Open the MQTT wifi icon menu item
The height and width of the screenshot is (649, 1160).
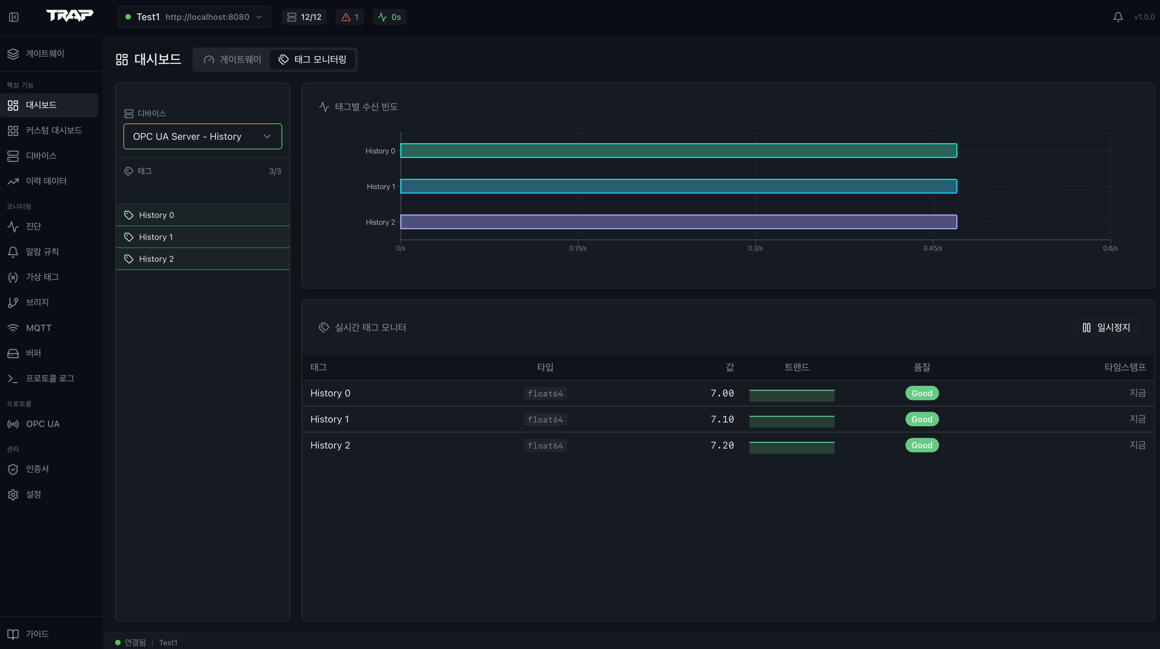coord(38,328)
